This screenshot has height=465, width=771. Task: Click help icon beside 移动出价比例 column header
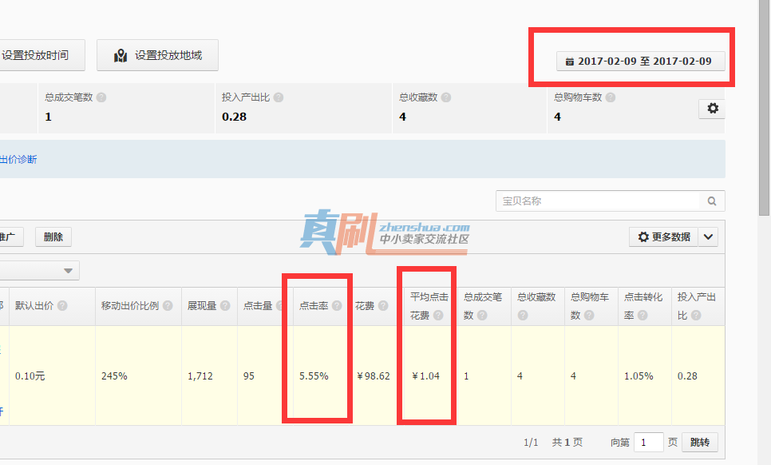(x=168, y=305)
